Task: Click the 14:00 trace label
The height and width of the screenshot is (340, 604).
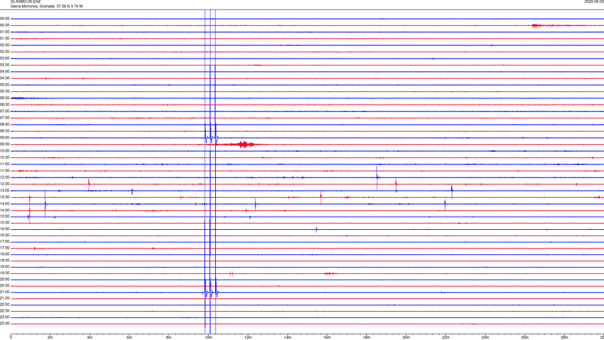Action: [5, 204]
